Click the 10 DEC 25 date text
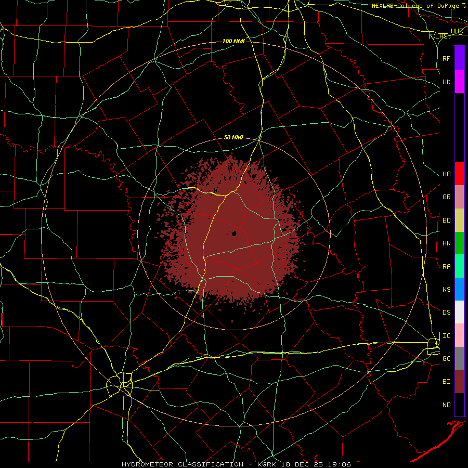 pyautogui.click(x=303, y=464)
